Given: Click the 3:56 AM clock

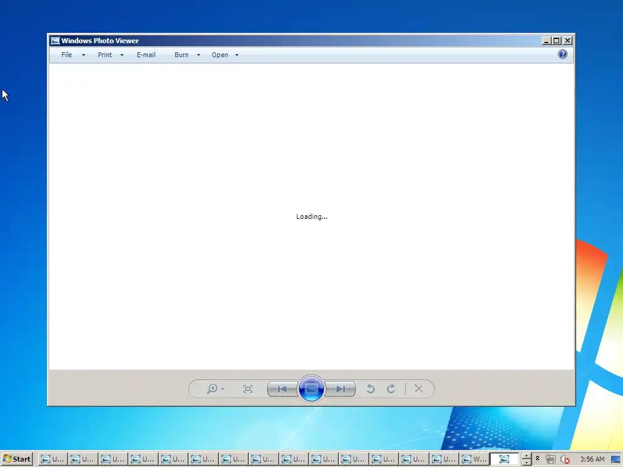Looking at the screenshot, I should click(x=592, y=459).
